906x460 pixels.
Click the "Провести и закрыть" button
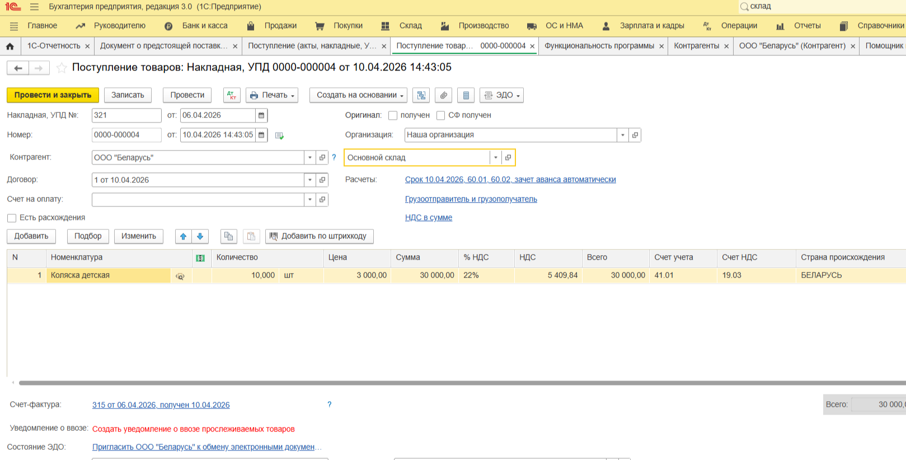point(53,95)
